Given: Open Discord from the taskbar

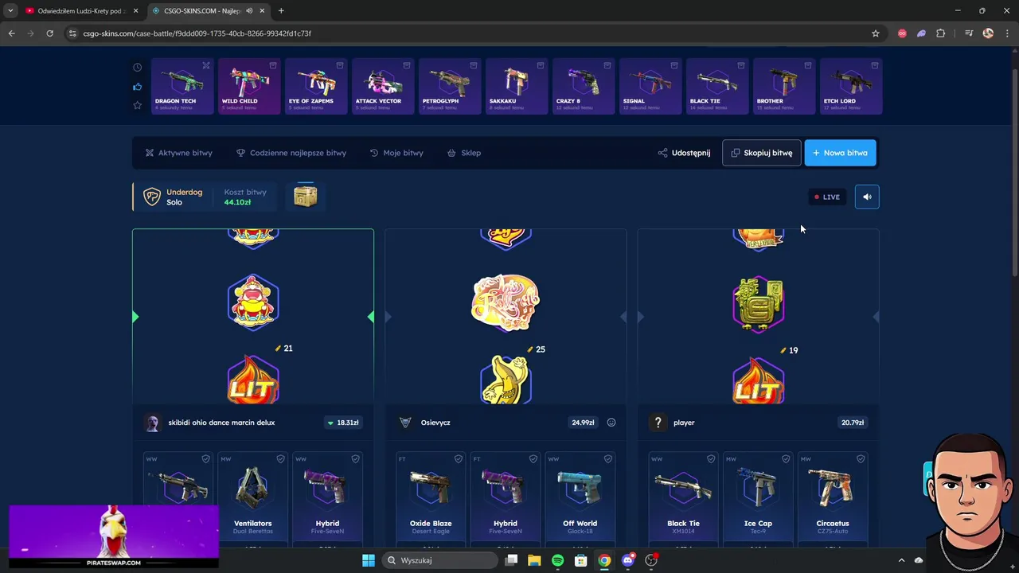Looking at the screenshot, I should [628, 560].
